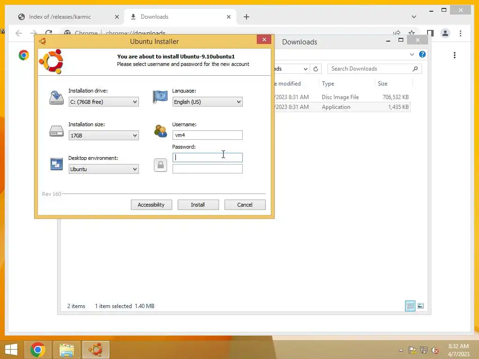Refresh the Explorer Downloads folder
Screen dimensions: 479x359
coord(316,69)
